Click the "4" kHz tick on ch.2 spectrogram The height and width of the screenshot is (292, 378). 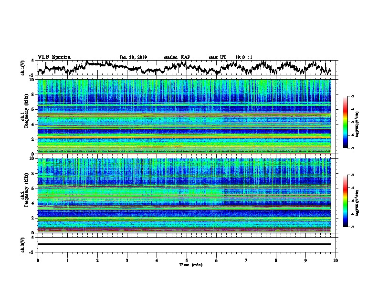point(34,203)
